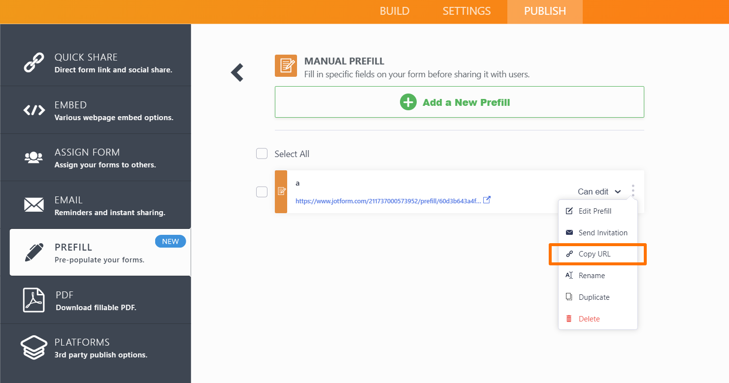Screen dimensions: 729x383
Task: Click the orange form icon on prefill row a
Action: pos(281,191)
